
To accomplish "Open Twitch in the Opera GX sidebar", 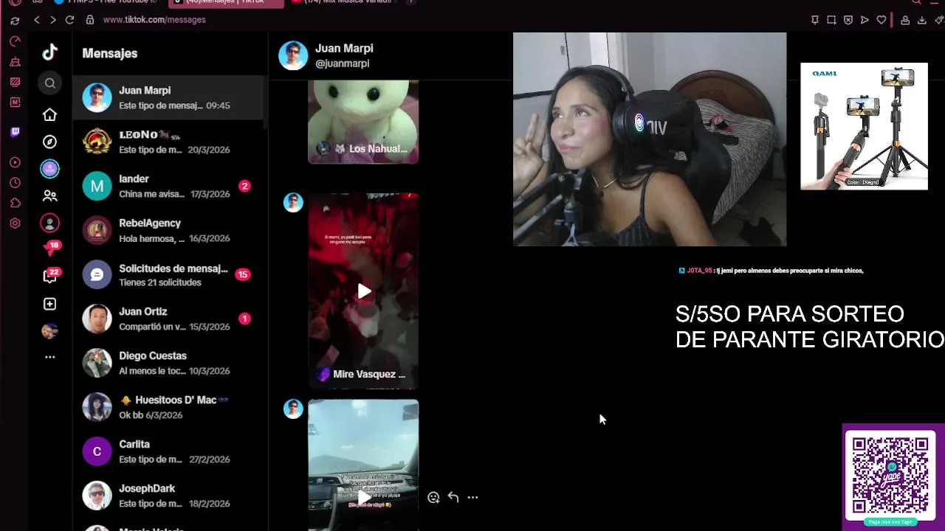I will [15, 132].
